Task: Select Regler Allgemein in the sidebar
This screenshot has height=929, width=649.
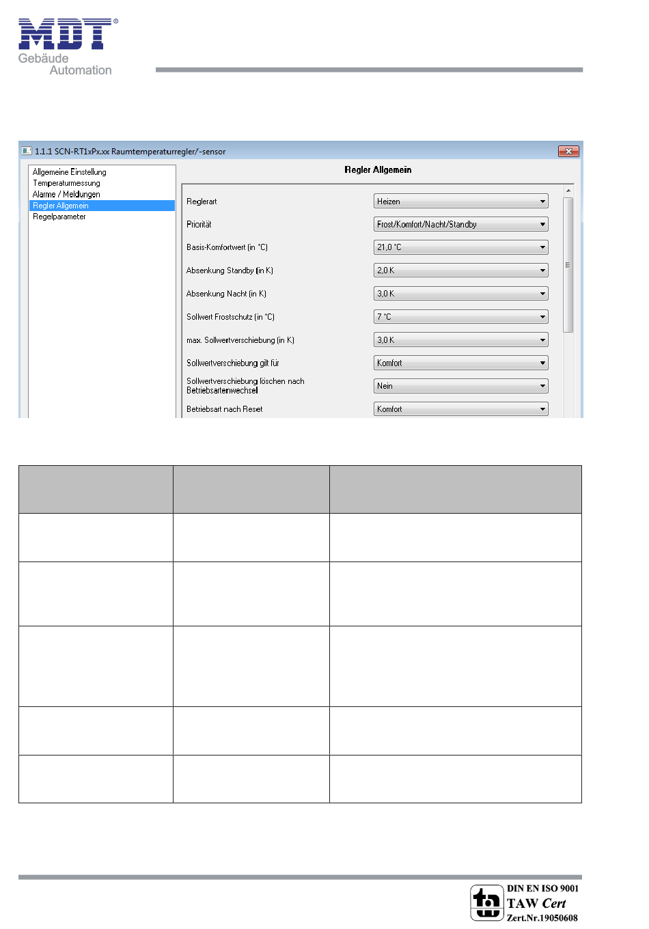Action: (102, 206)
